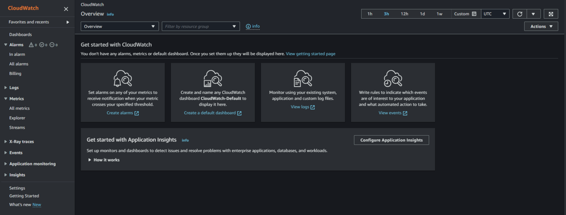Expand the How it works disclosure
The height and width of the screenshot is (215, 566).
coord(104,160)
